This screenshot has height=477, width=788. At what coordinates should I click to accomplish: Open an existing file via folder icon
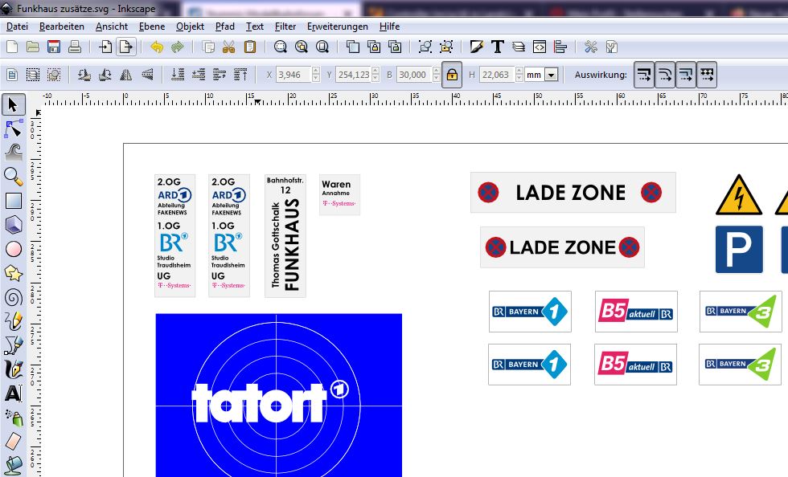click(33, 47)
